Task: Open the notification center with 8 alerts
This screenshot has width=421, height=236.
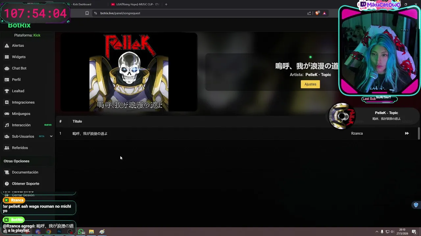Action: [414, 232]
